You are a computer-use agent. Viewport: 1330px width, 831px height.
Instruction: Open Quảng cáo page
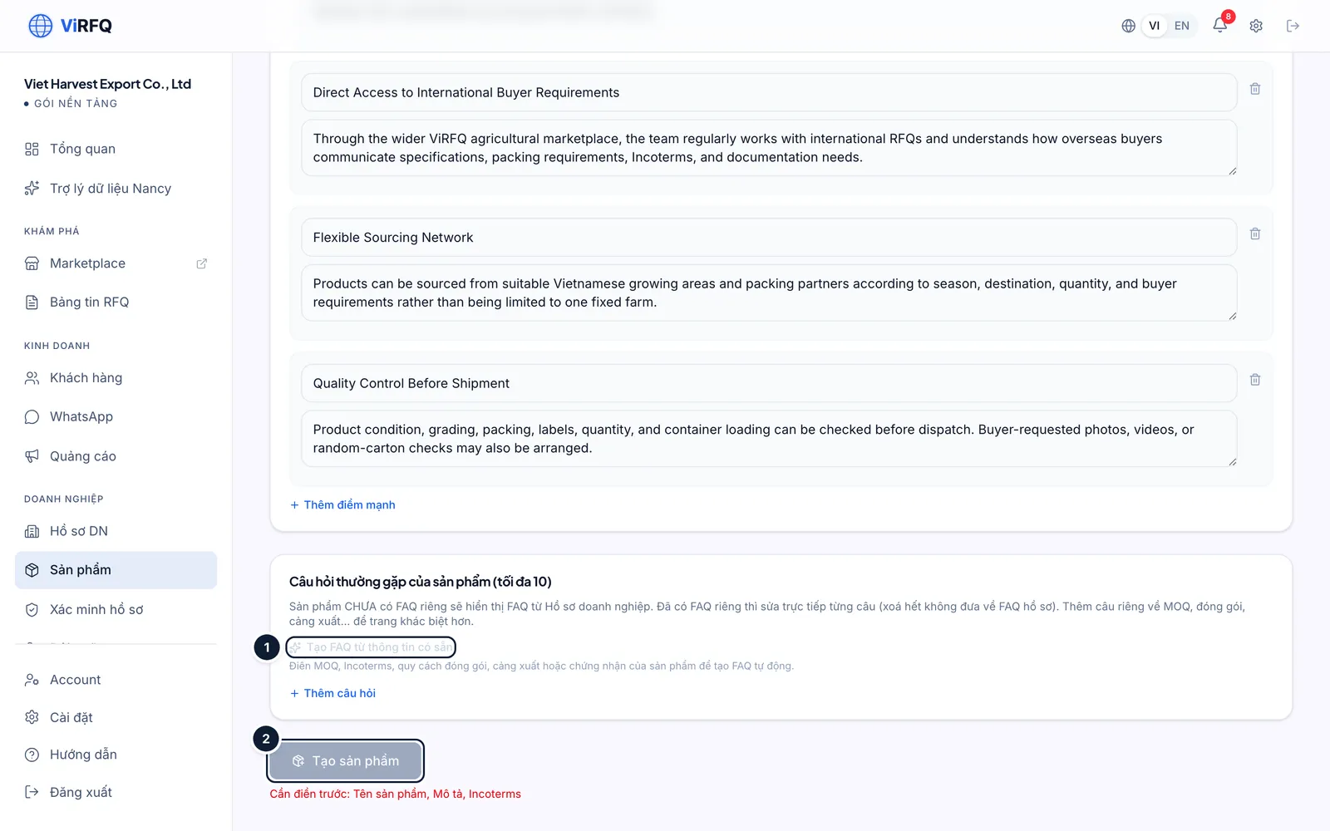[116, 456]
